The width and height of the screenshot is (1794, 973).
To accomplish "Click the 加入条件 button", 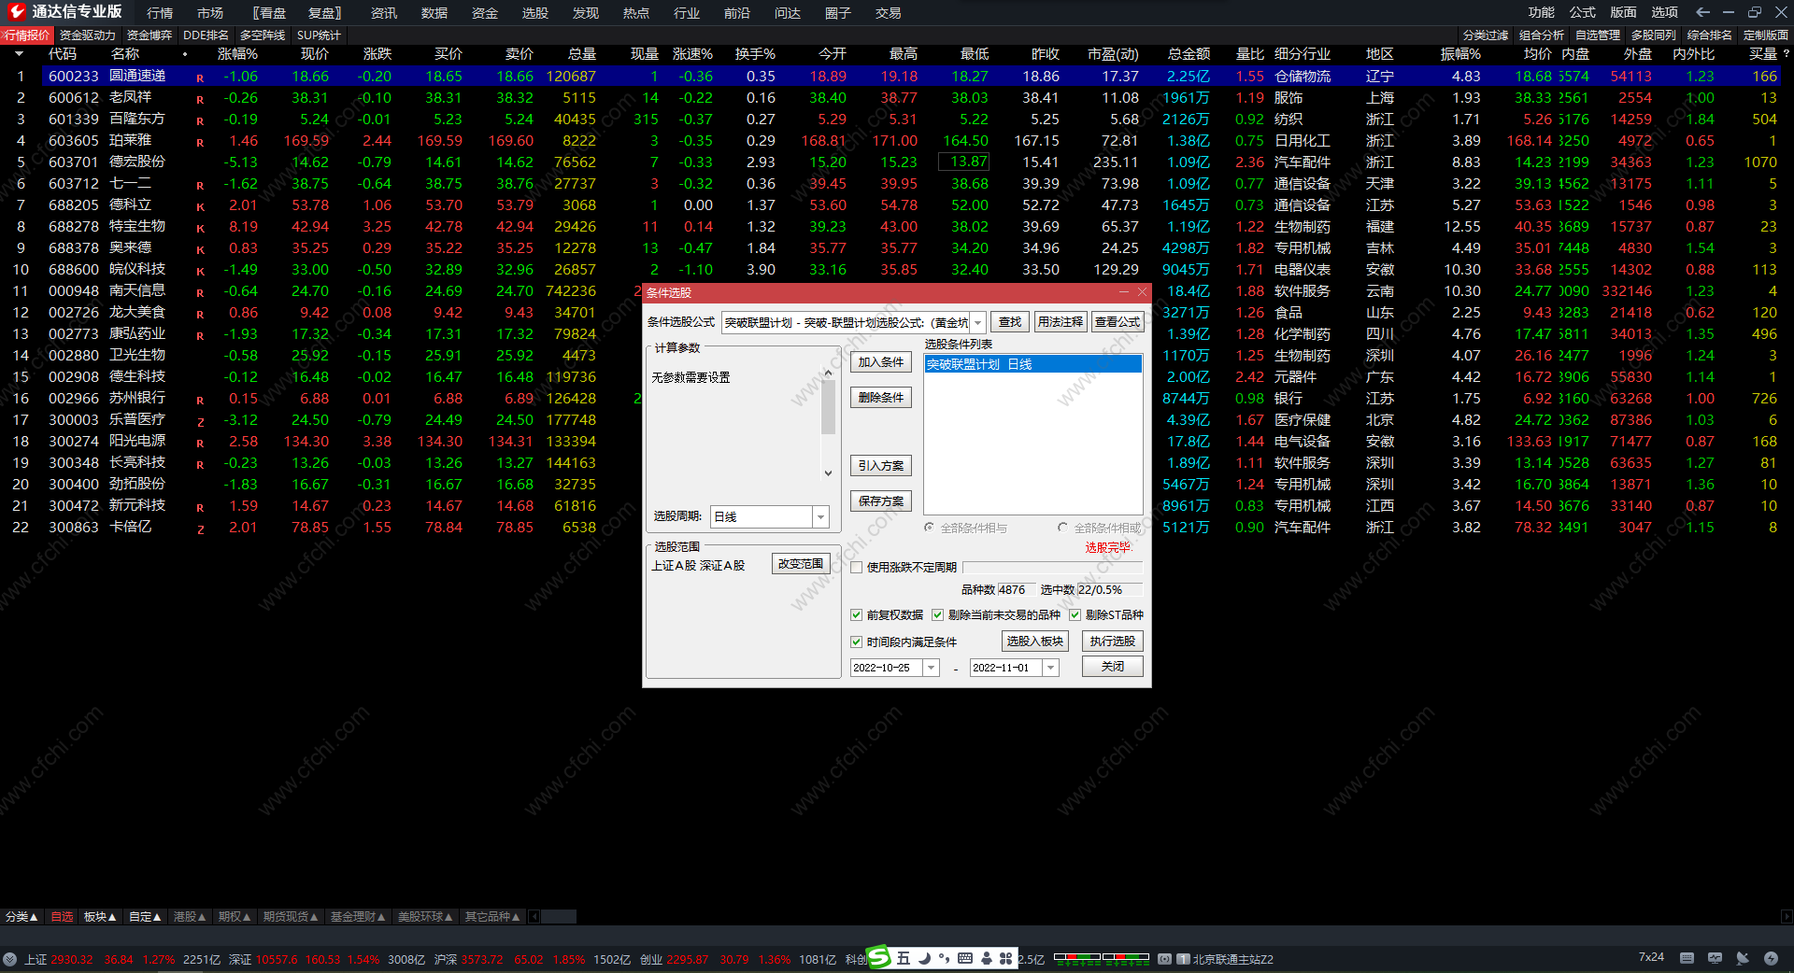I will pos(880,362).
